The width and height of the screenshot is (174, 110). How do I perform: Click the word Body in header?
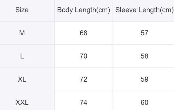click(x=65, y=10)
